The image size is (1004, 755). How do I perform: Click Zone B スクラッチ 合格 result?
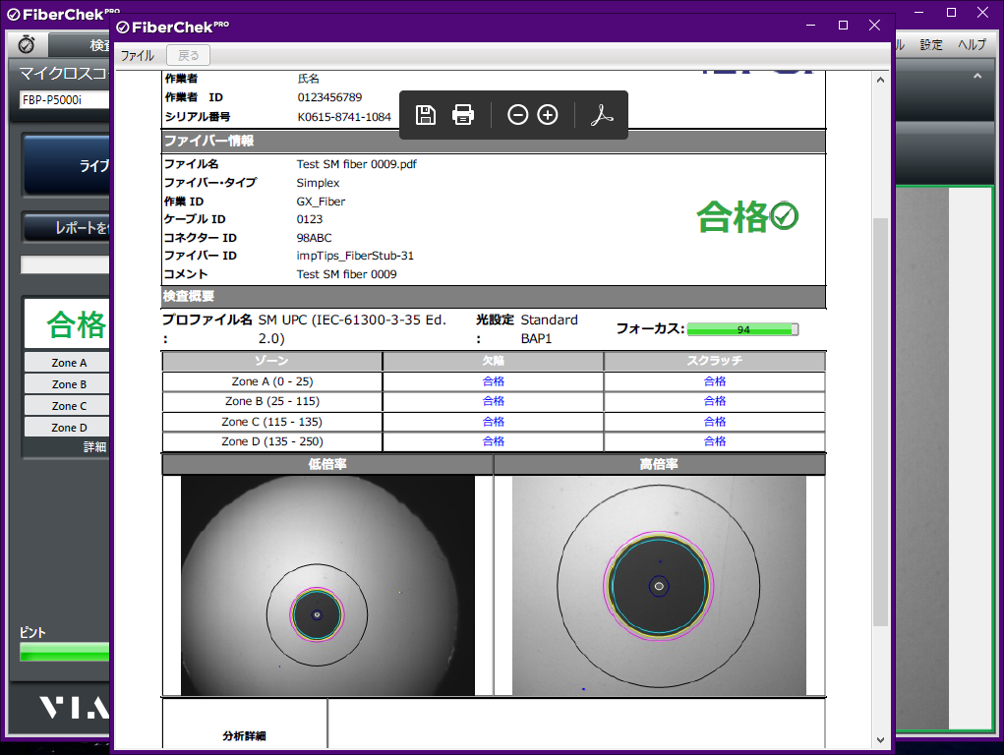pos(715,401)
